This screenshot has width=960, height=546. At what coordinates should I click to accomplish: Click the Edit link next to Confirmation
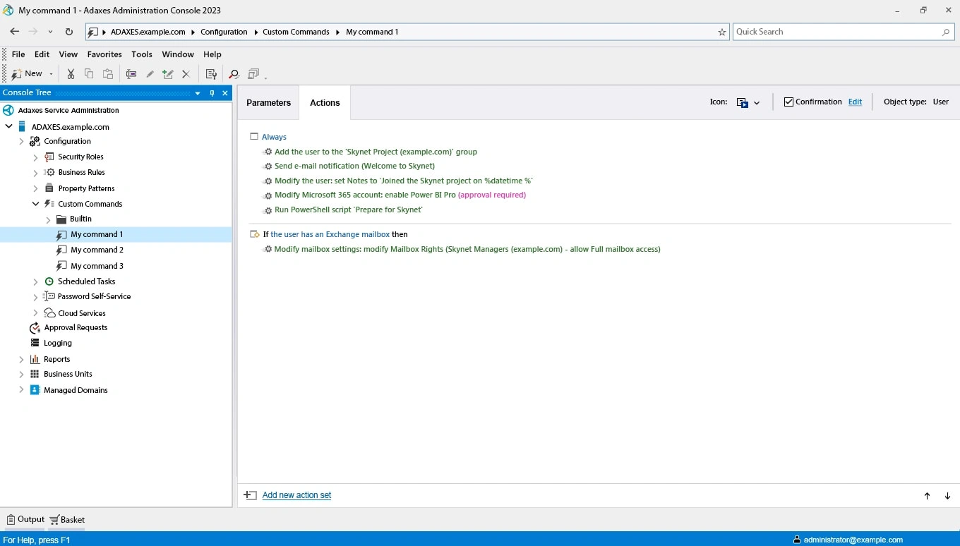pyautogui.click(x=854, y=102)
